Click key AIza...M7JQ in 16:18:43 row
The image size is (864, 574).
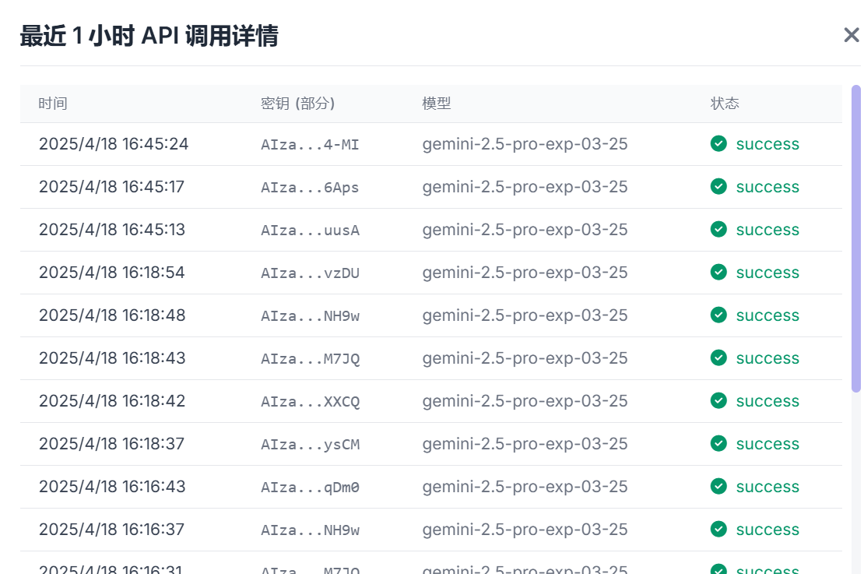tap(311, 359)
